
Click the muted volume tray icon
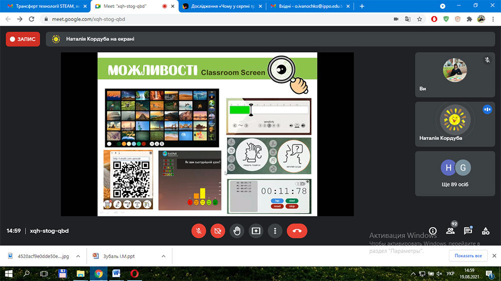[x=439, y=273]
